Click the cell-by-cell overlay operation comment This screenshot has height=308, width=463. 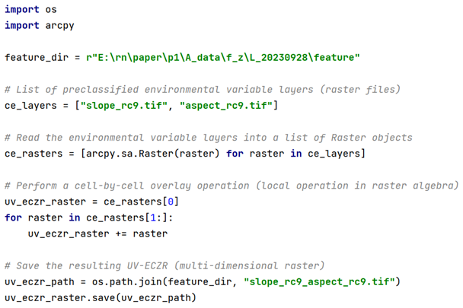tap(231, 186)
